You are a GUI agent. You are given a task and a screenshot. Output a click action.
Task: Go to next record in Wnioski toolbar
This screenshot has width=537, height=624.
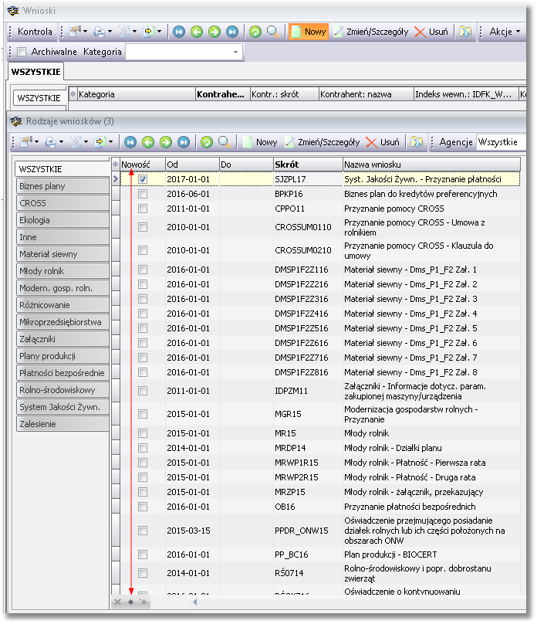(x=214, y=32)
